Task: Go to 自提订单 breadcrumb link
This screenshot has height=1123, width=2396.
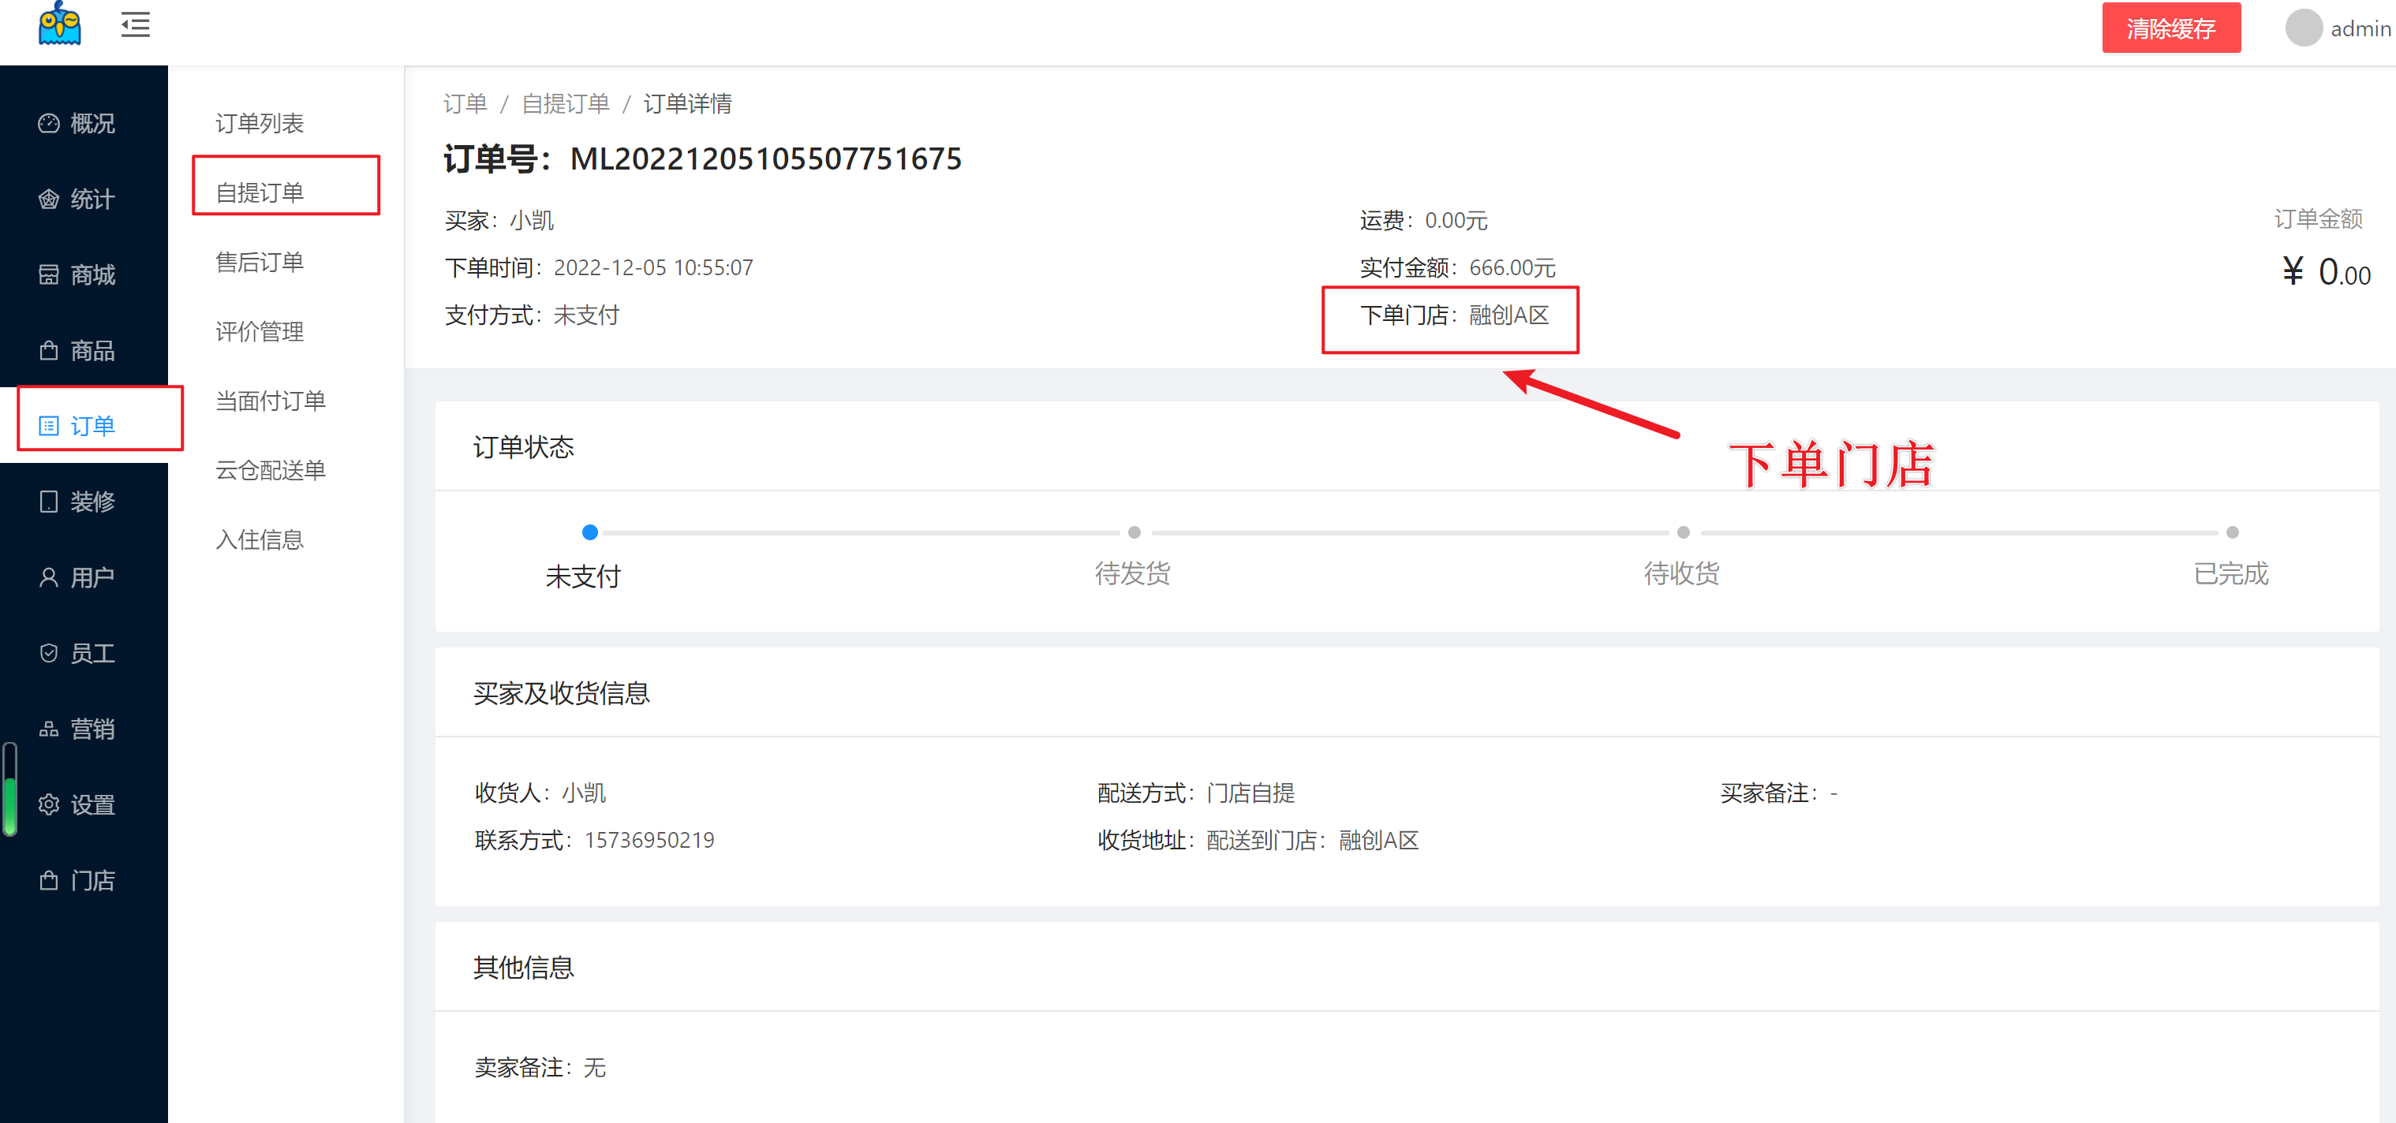Action: point(566,103)
